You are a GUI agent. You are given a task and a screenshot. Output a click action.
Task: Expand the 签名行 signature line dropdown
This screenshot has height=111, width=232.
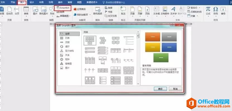pos(199,8)
